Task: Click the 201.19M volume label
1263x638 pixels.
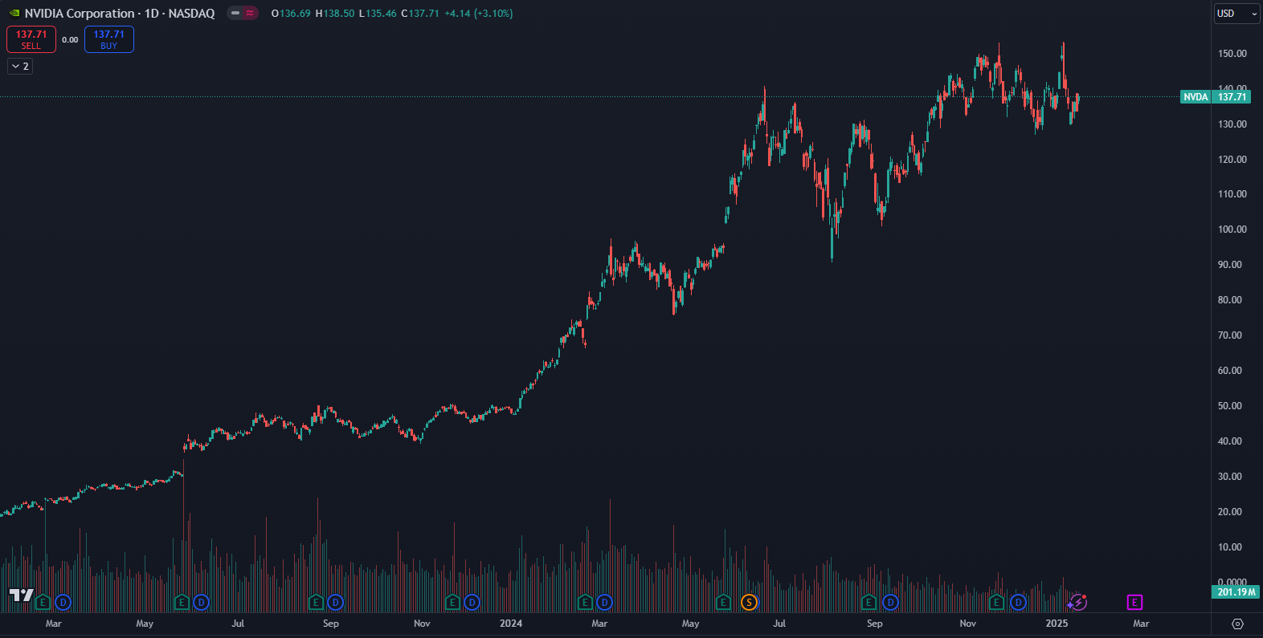Action: [1236, 592]
